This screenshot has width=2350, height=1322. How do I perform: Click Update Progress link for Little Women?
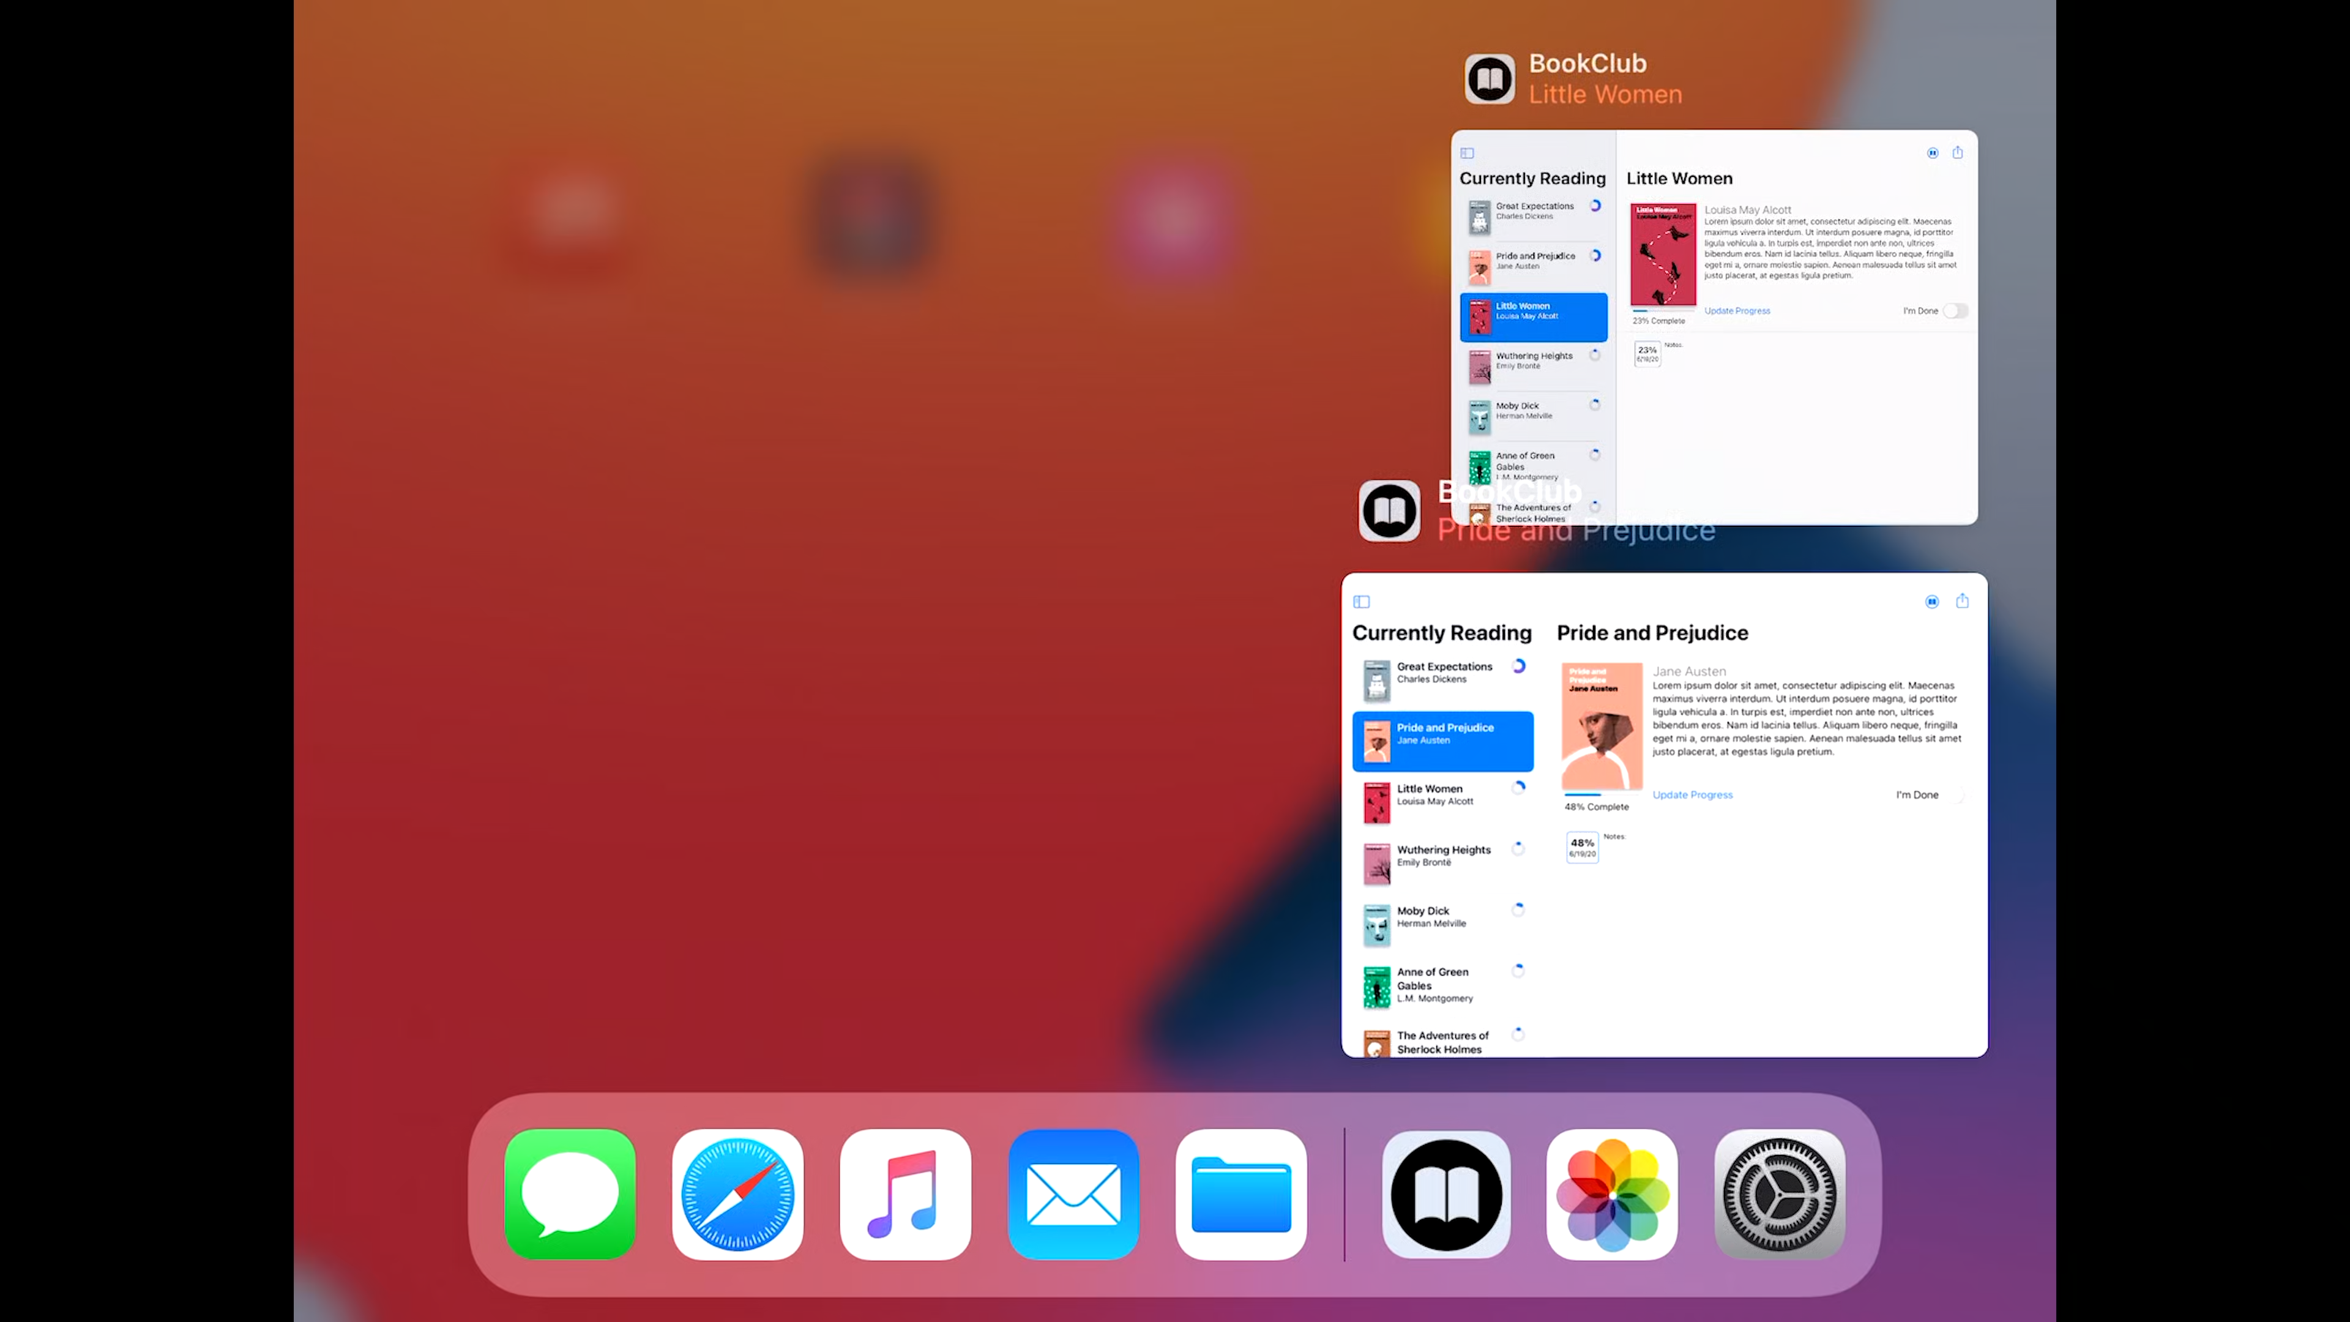pyautogui.click(x=1737, y=311)
